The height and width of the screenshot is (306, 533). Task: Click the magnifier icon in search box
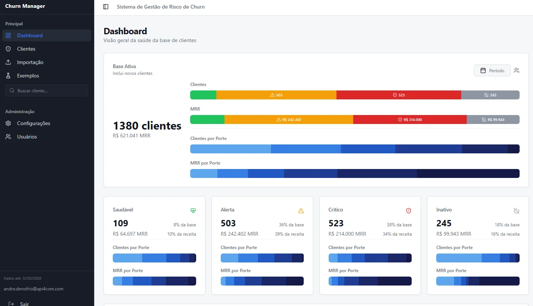click(12, 90)
